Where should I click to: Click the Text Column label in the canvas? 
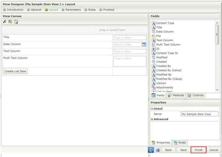(x=12, y=51)
